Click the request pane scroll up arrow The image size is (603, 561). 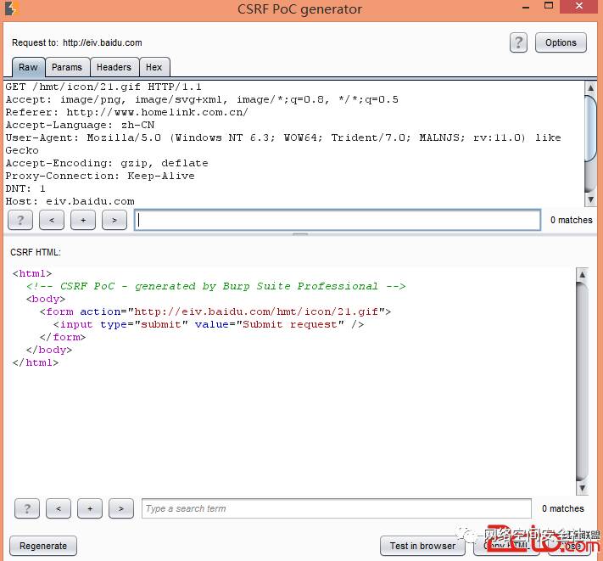coord(590,87)
